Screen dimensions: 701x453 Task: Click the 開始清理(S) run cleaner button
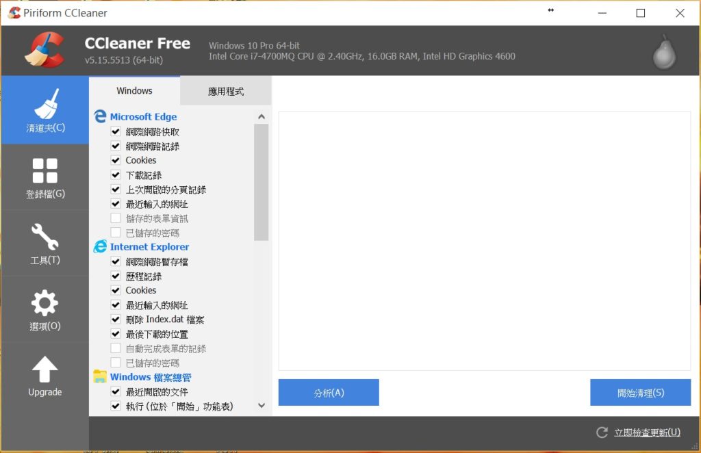(640, 393)
